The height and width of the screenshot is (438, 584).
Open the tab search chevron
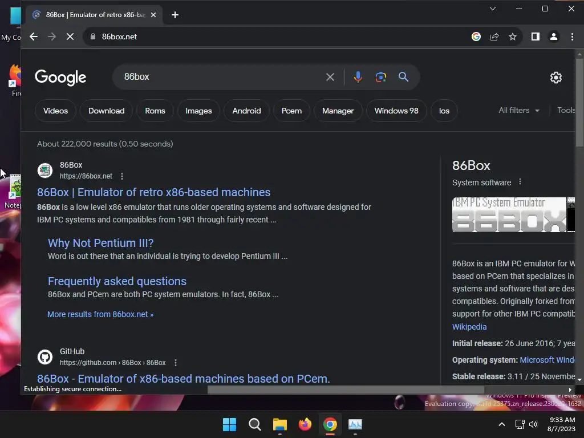492,9
